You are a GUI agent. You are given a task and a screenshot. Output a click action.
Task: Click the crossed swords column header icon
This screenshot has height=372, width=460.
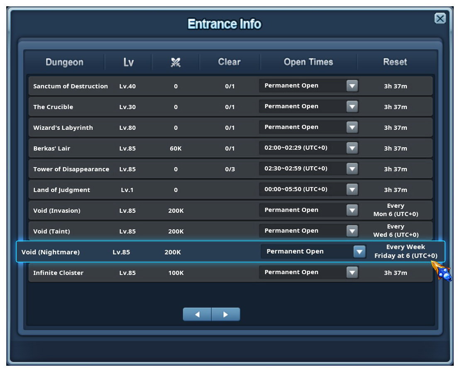(x=176, y=62)
